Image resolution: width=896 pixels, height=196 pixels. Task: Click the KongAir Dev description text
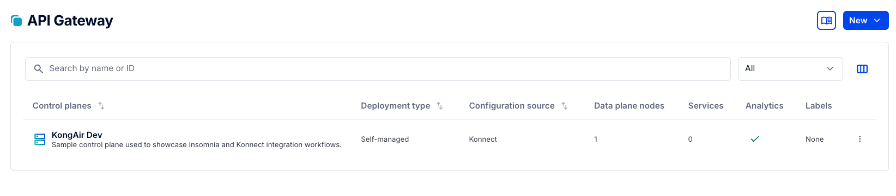[x=196, y=145]
